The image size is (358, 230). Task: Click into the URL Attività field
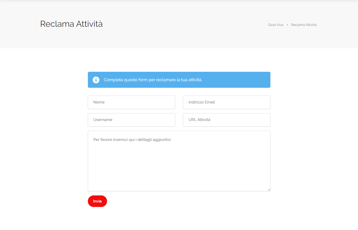(227, 120)
